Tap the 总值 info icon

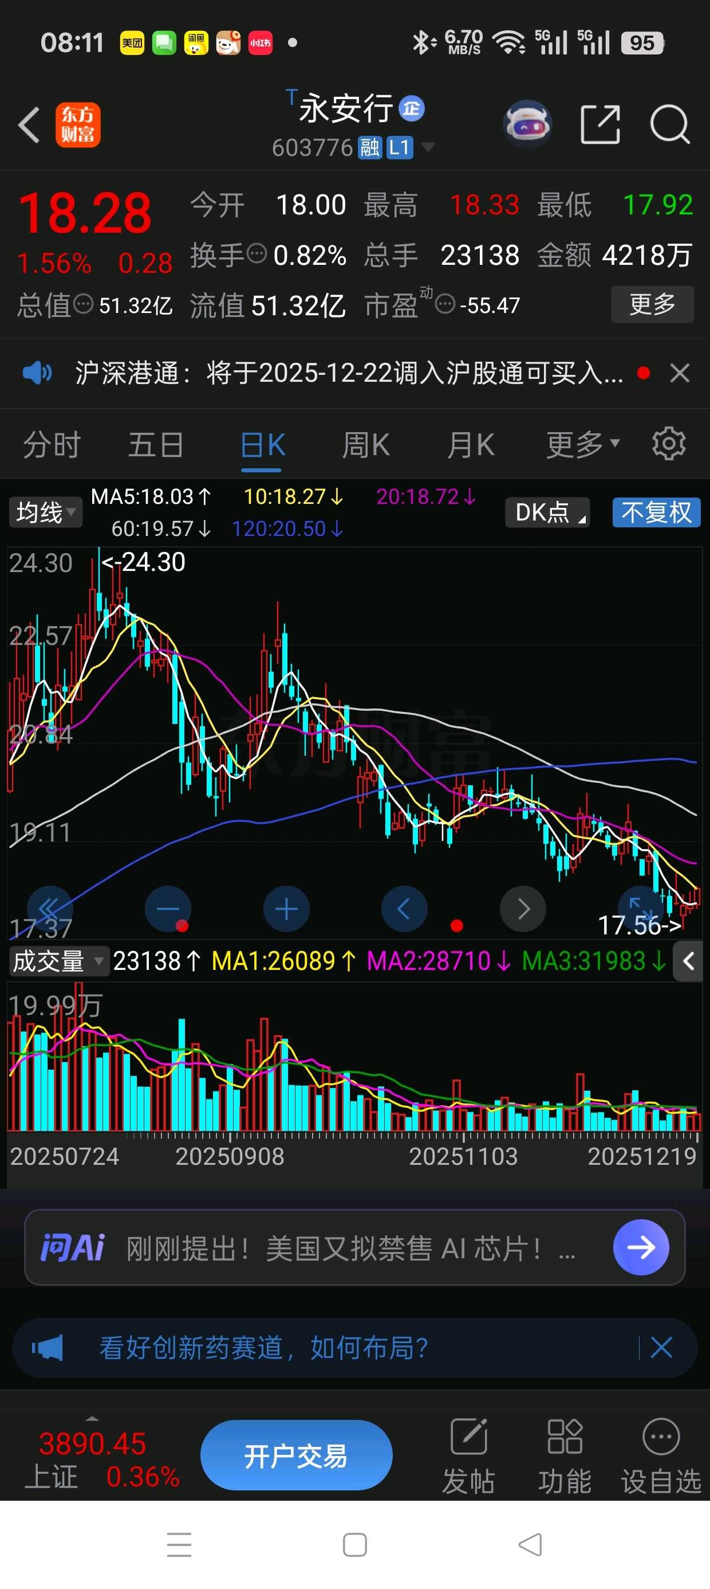click(x=83, y=304)
